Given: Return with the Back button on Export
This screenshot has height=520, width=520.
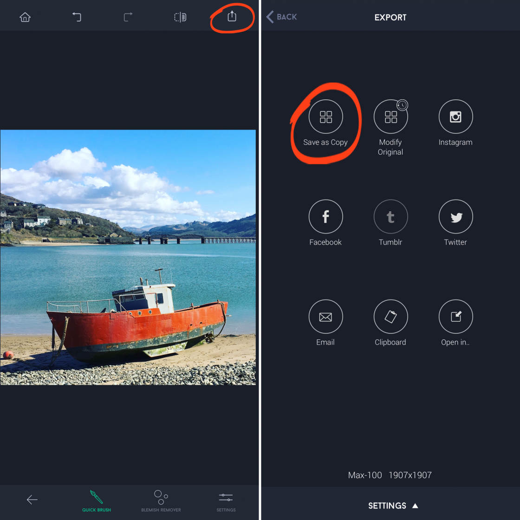Looking at the screenshot, I should pos(281,17).
